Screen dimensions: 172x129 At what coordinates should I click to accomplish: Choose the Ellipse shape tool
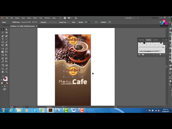click(3, 42)
